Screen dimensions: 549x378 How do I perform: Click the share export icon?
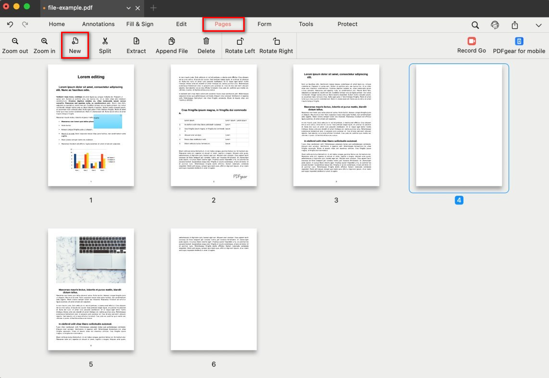515,25
